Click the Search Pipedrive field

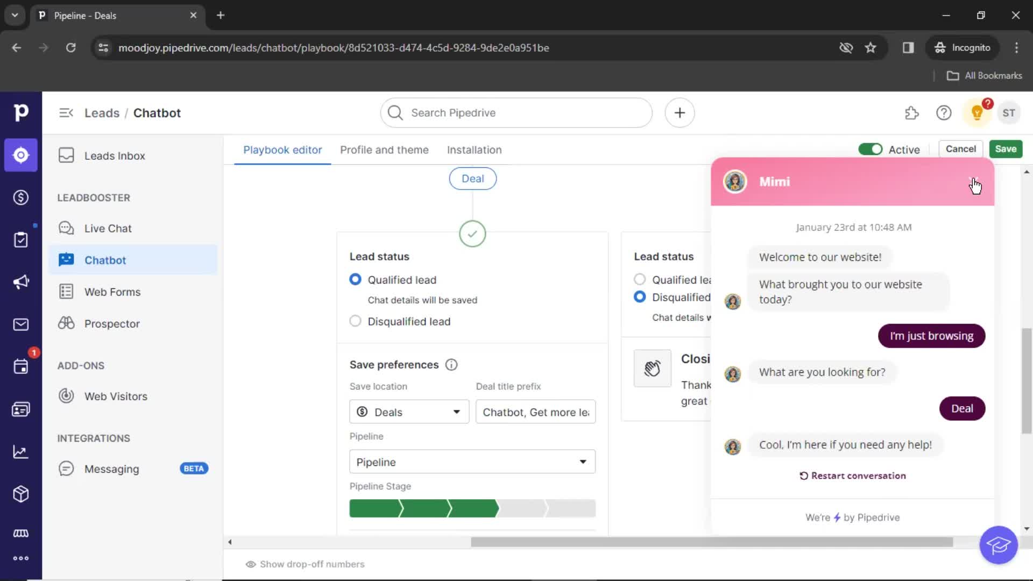pos(516,113)
